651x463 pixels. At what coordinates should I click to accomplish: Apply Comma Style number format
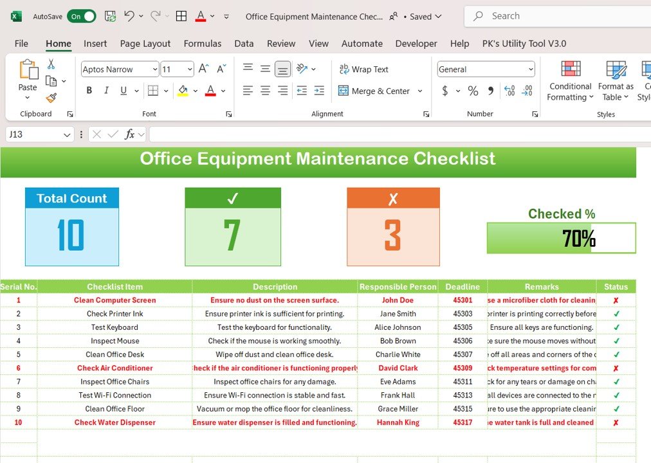(x=491, y=91)
